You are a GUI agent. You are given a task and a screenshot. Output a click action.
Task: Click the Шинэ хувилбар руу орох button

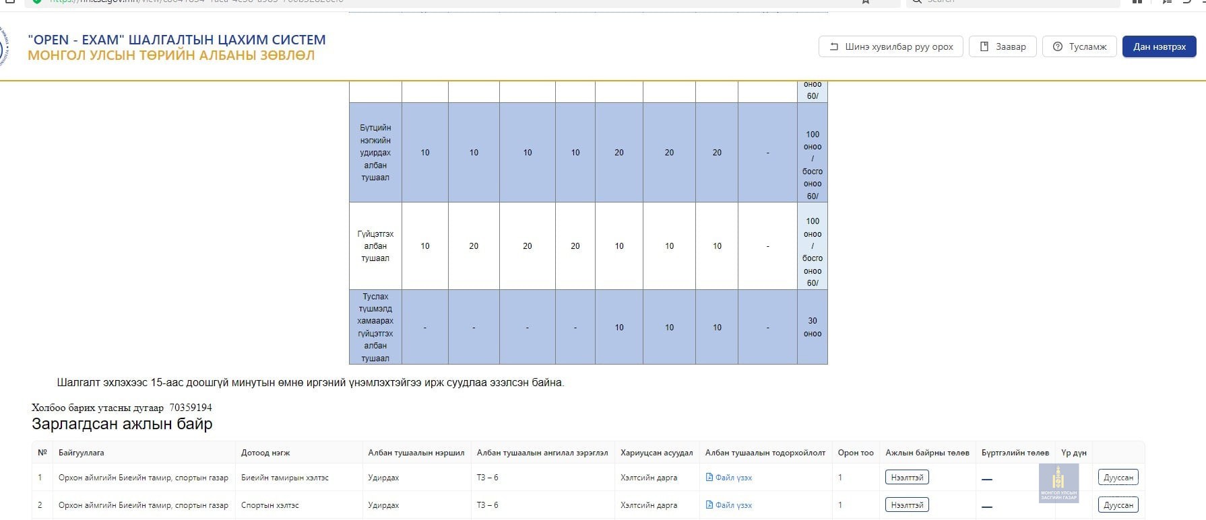click(x=891, y=46)
